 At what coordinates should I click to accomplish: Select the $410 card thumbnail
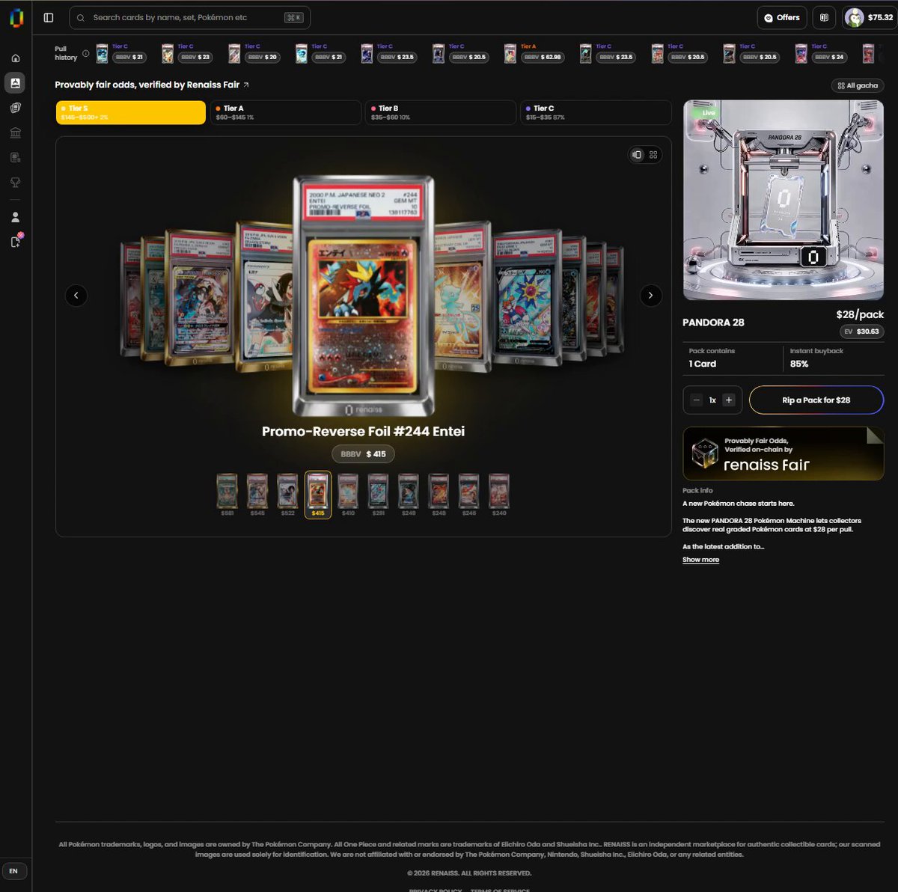point(348,495)
